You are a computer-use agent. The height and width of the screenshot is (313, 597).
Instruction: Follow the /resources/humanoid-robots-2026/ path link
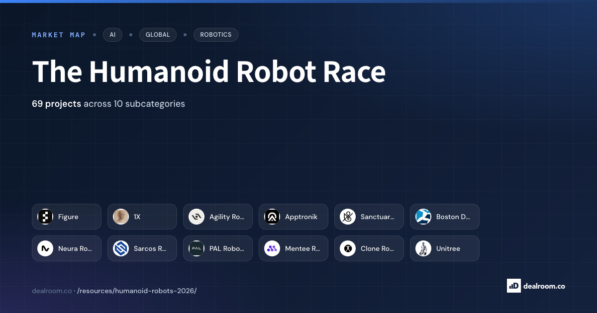tap(137, 291)
